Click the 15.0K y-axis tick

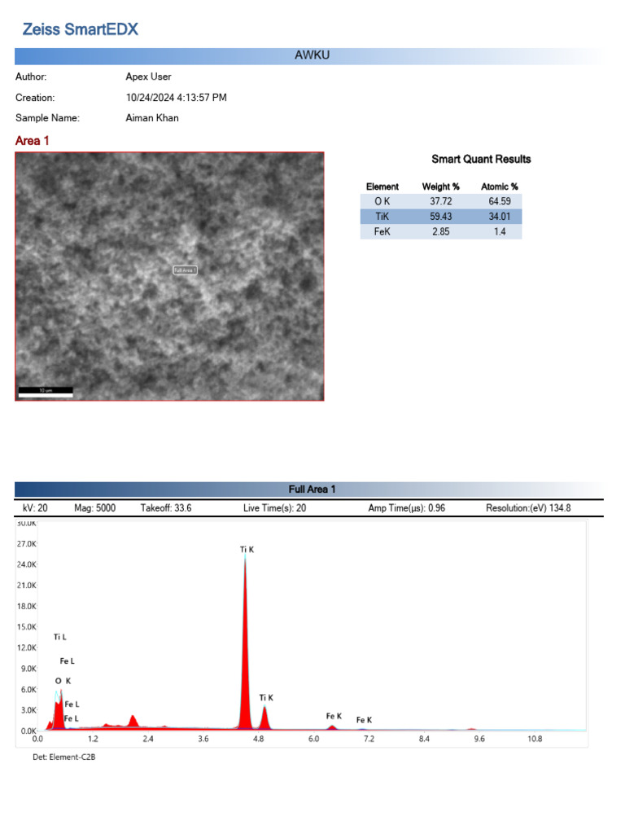[x=27, y=626]
